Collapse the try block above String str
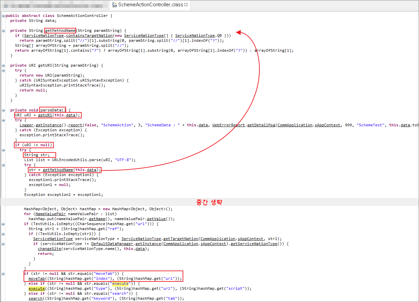 pyautogui.click(x=3, y=150)
